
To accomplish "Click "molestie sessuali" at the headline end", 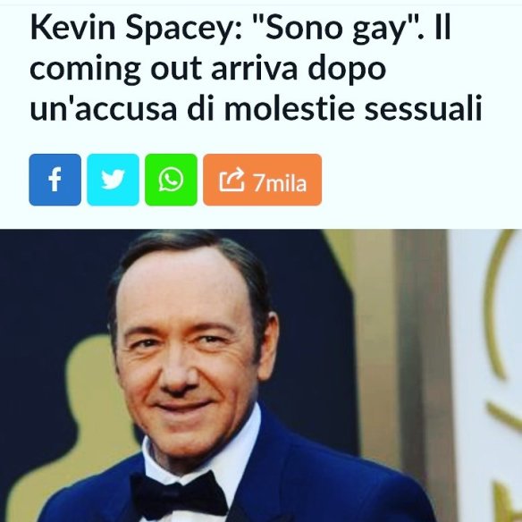I will (x=353, y=108).
